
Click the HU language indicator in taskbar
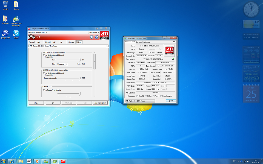click(234, 161)
